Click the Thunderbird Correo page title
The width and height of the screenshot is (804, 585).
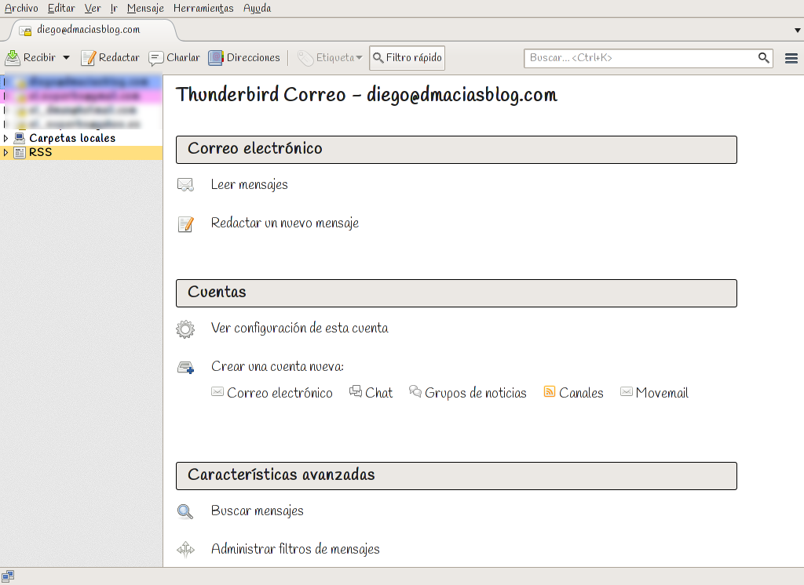pyautogui.click(x=366, y=96)
